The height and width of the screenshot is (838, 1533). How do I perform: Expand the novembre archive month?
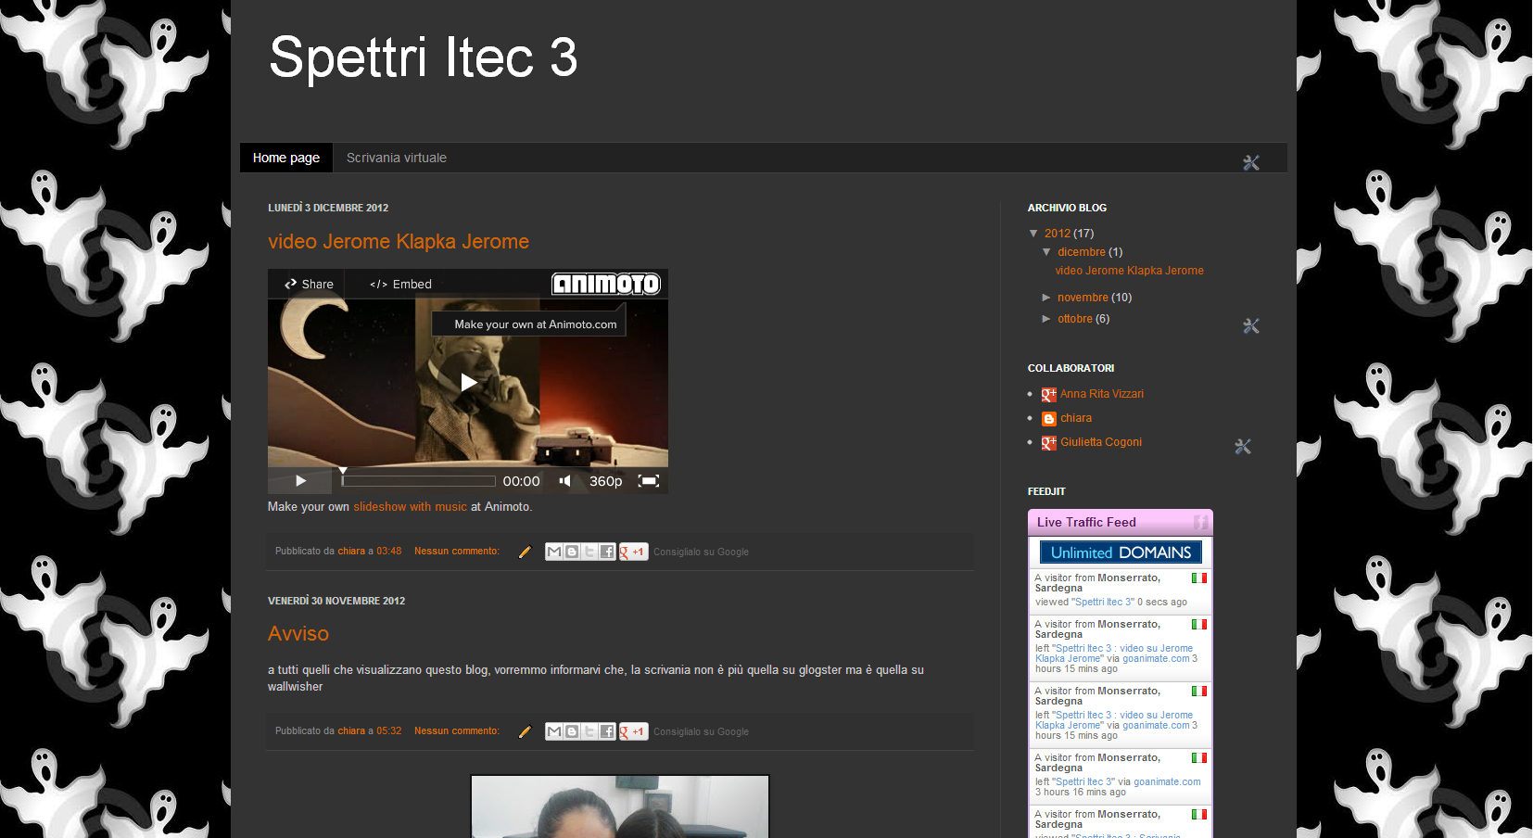click(1046, 298)
